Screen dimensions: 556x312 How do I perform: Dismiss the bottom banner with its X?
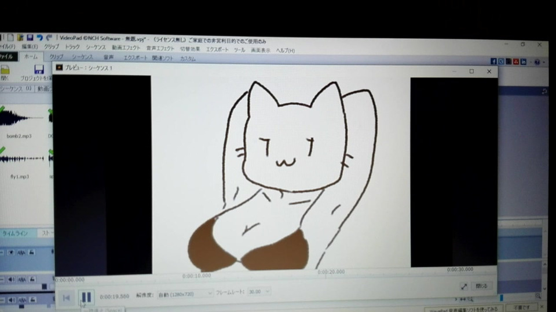pos(542,306)
